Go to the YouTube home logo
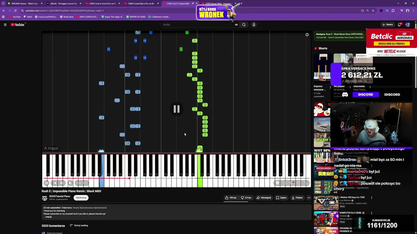417x234 pixels. [17, 24]
